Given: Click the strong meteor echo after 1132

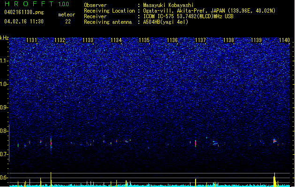Looking at the screenshot, I should 51,144.
